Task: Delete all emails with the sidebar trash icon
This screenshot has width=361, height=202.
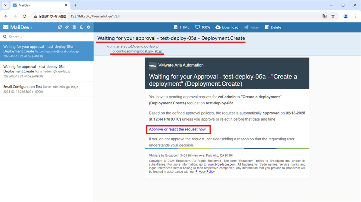Action: click(x=74, y=27)
